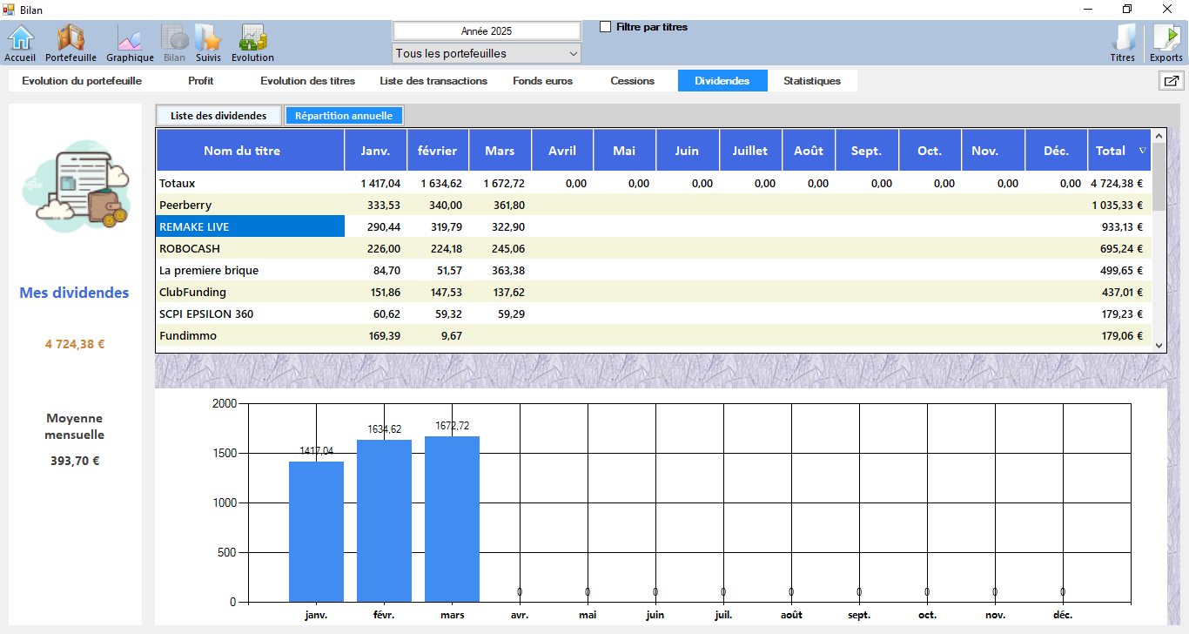1189x634 pixels.
Task: Open the Titres icon
Action: coord(1123,43)
